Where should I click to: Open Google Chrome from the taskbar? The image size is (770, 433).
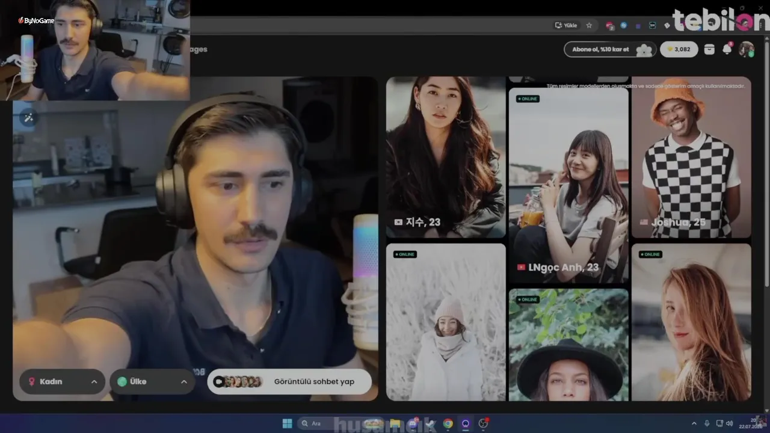tap(448, 423)
